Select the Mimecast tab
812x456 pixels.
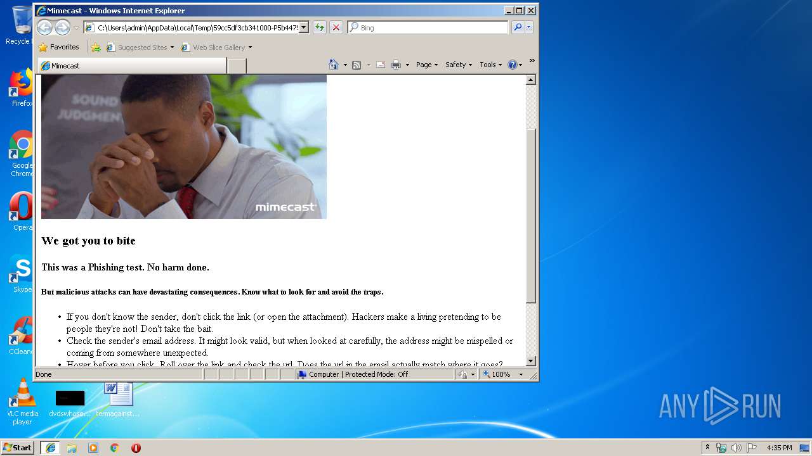132,66
